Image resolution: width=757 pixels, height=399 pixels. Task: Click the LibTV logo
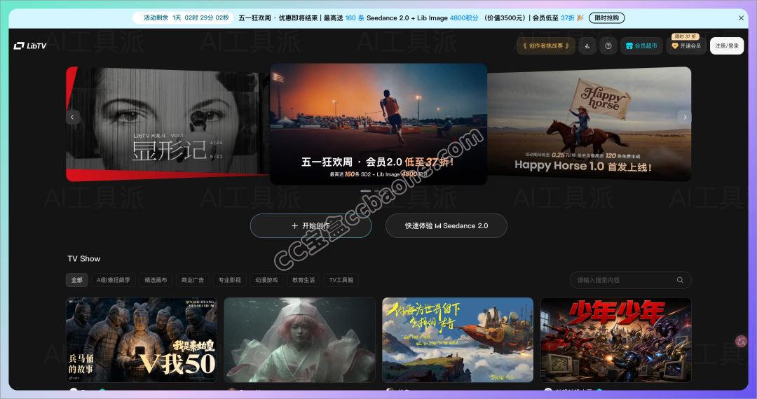coord(30,45)
